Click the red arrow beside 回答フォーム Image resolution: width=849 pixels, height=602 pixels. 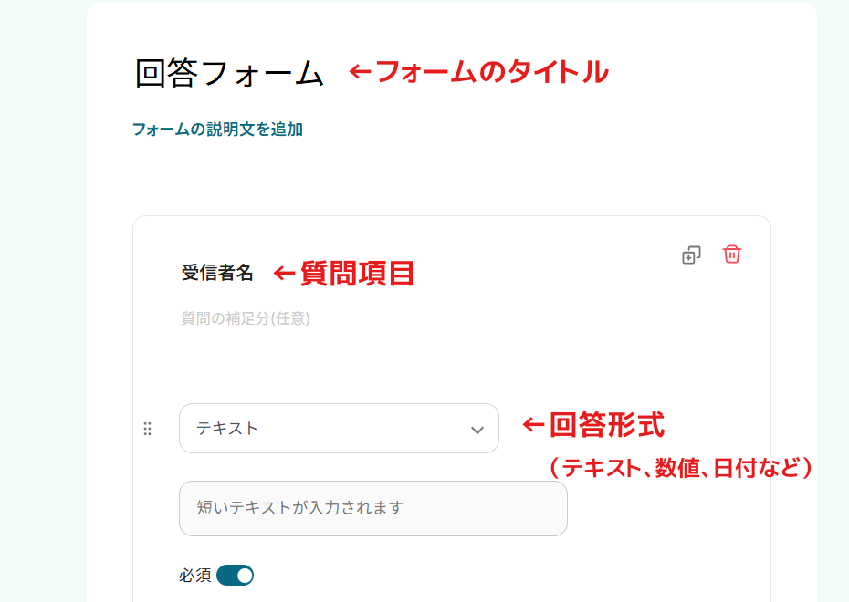pyautogui.click(x=361, y=71)
